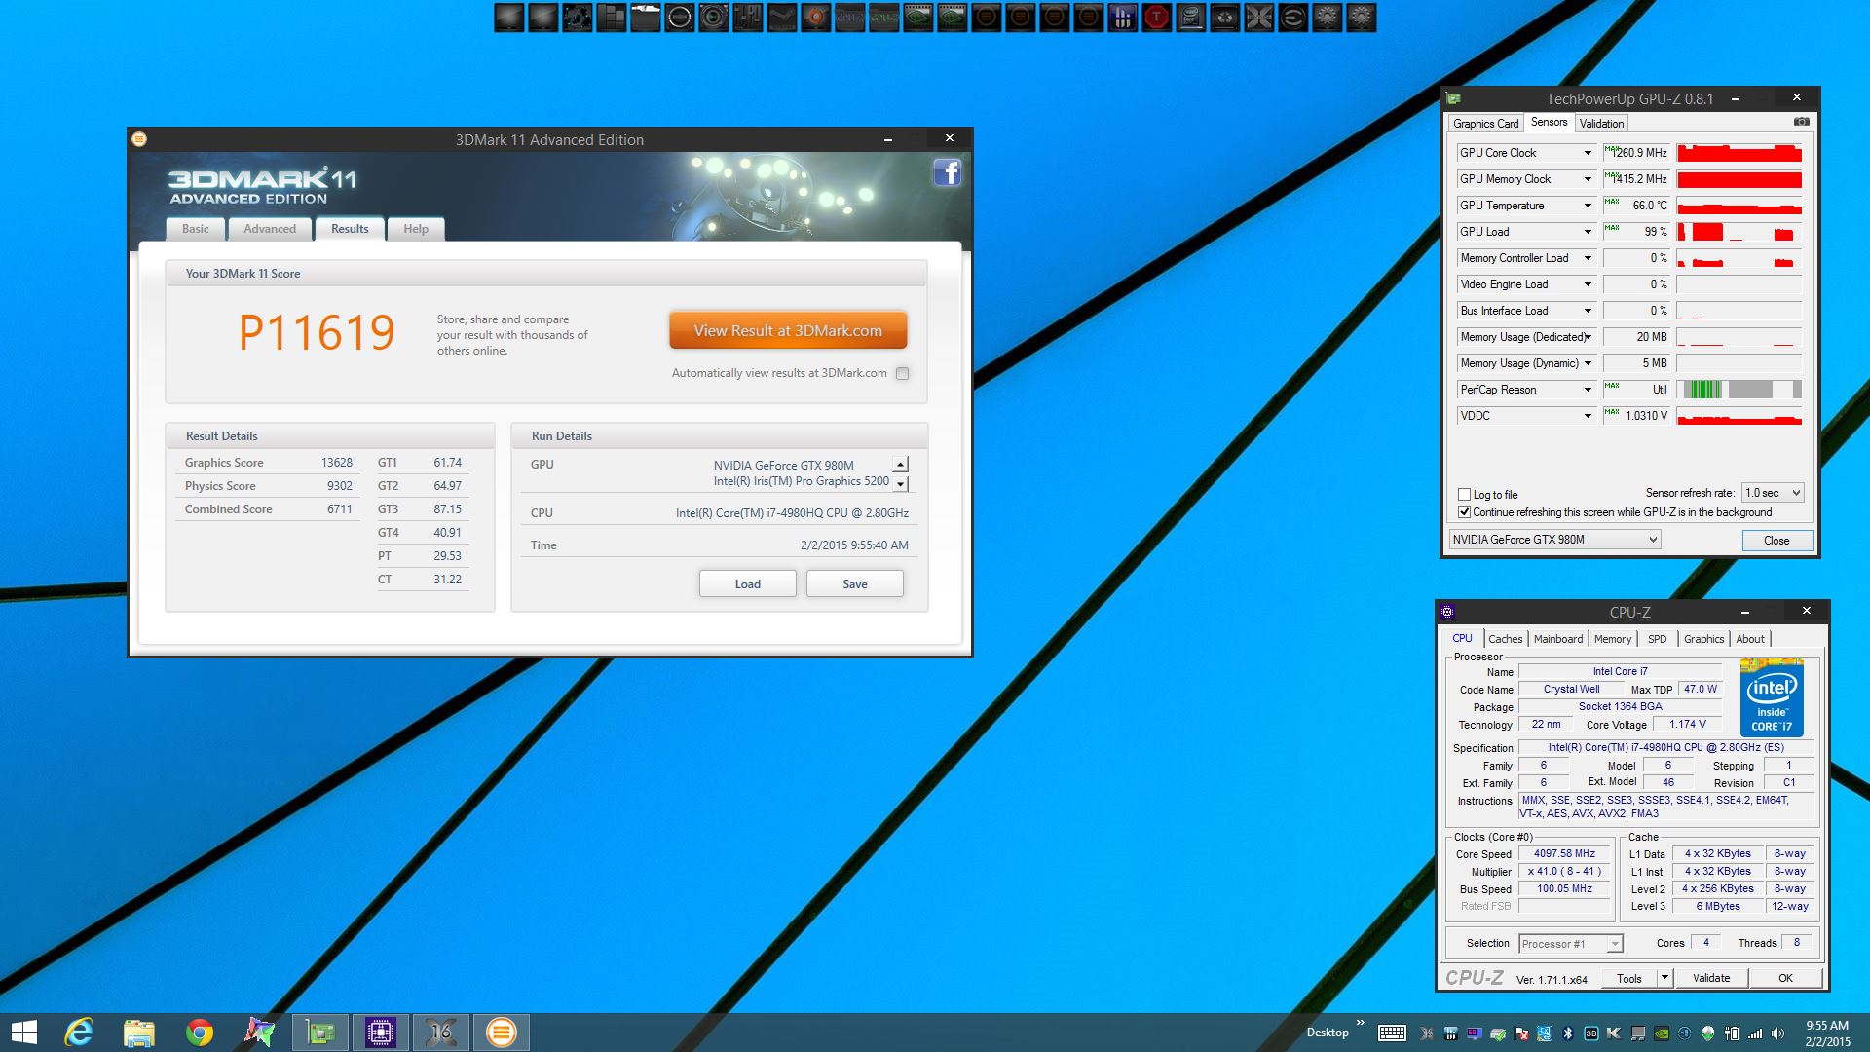Open the CPU-Z Caches tab
The image size is (1870, 1052).
click(1505, 639)
